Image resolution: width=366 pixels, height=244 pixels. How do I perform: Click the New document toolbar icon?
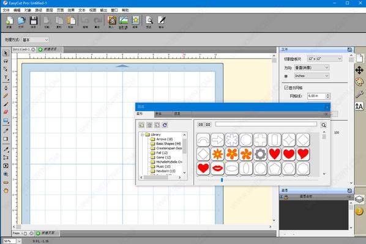pyautogui.click(x=9, y=22)
